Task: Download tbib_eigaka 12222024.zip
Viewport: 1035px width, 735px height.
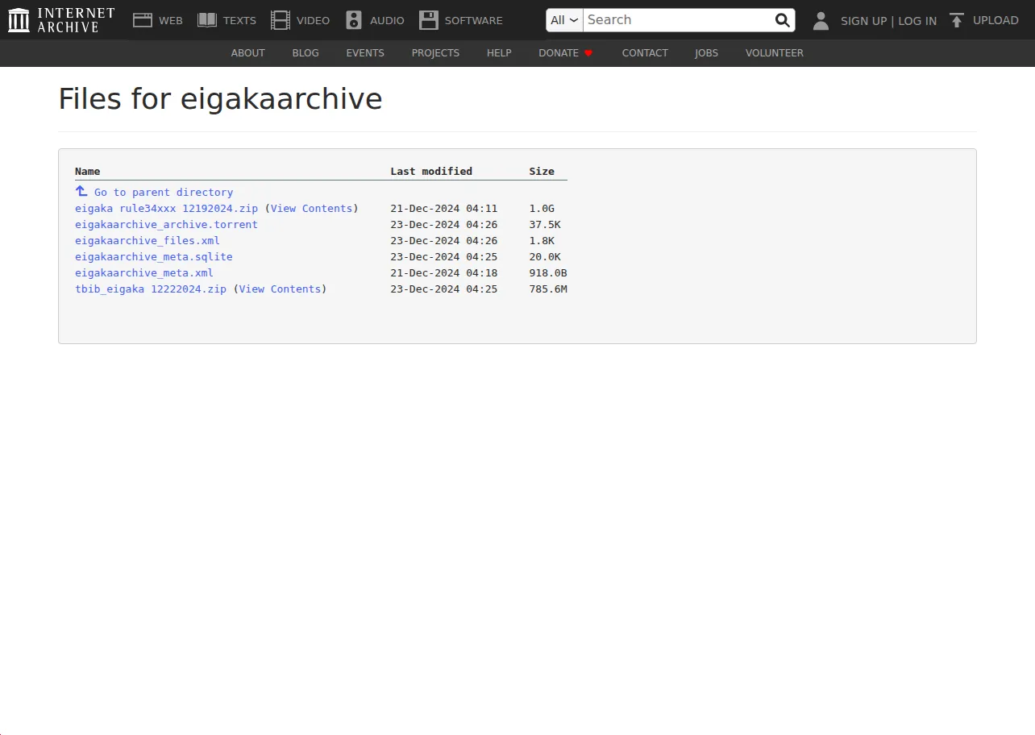Action: coord(151,289)
